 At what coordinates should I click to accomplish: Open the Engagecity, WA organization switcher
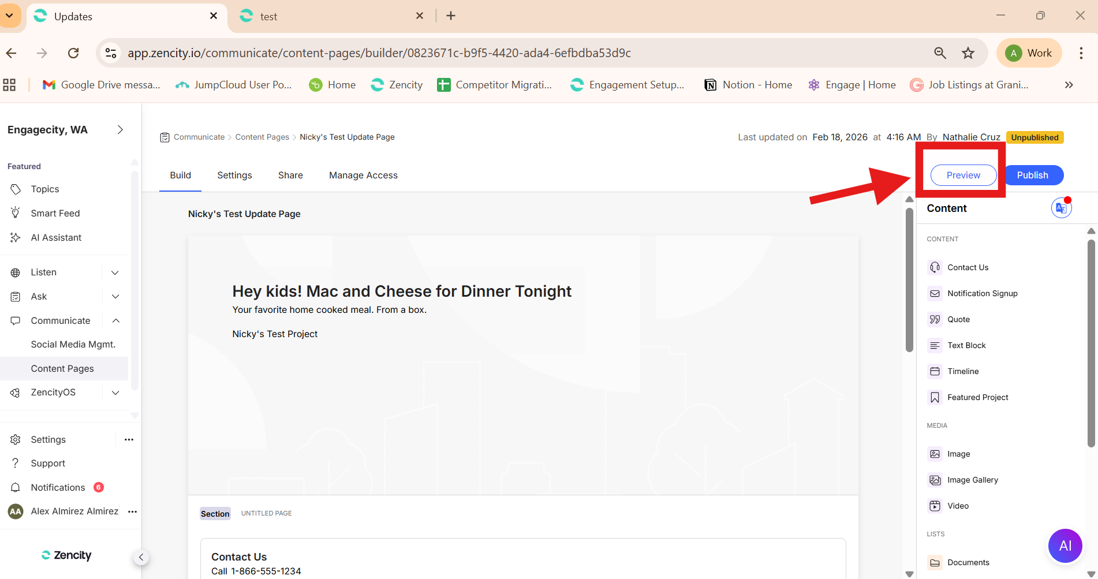coord(120,130)
